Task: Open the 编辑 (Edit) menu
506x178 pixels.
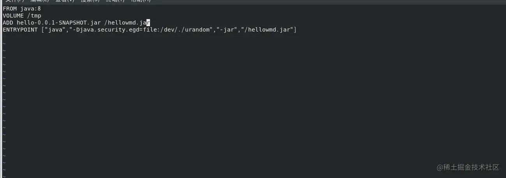Action: pos(39,1)
